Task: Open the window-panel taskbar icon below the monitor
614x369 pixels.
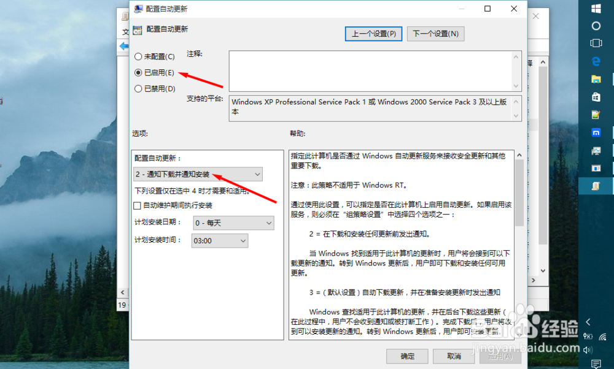Action: click(x=596, y=168)
